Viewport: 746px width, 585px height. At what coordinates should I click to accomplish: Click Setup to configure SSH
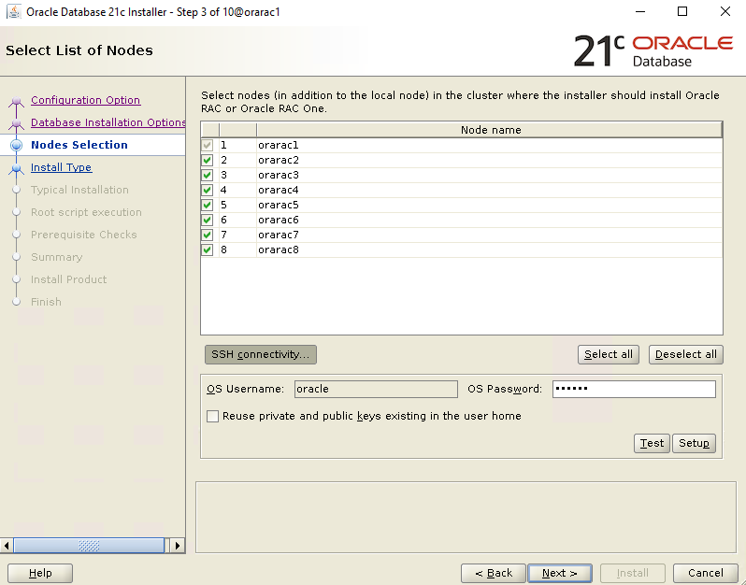(x=694, y=443)
